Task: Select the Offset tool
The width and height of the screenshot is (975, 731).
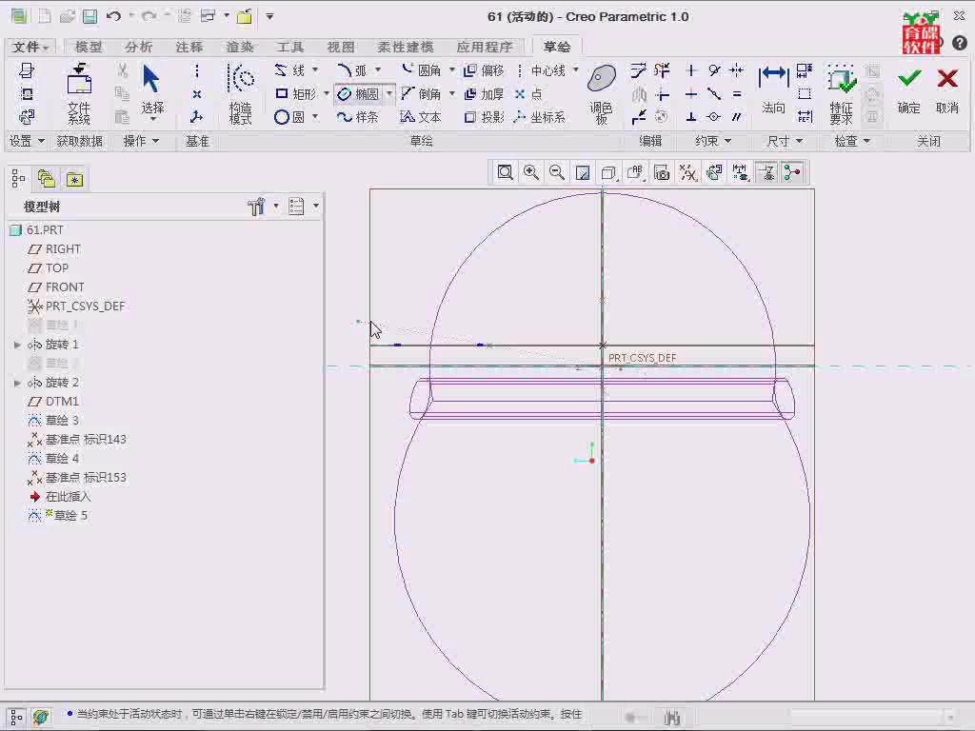Action: (485, 70)
